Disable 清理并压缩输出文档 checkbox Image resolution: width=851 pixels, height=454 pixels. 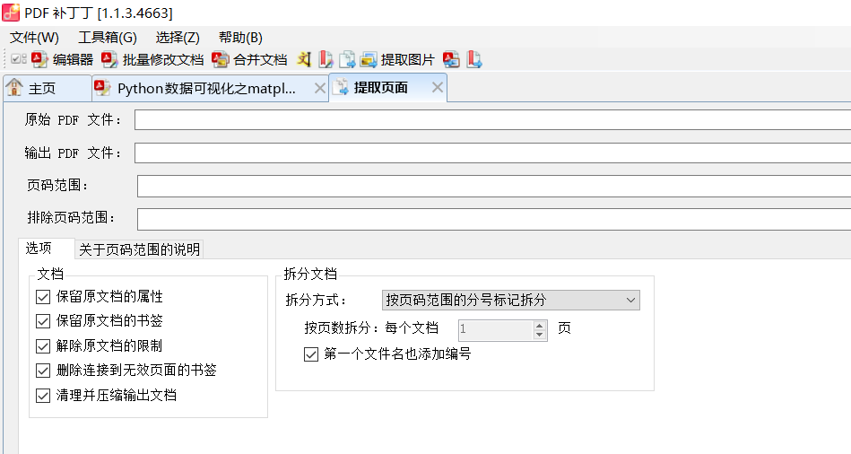pos(43,396)
